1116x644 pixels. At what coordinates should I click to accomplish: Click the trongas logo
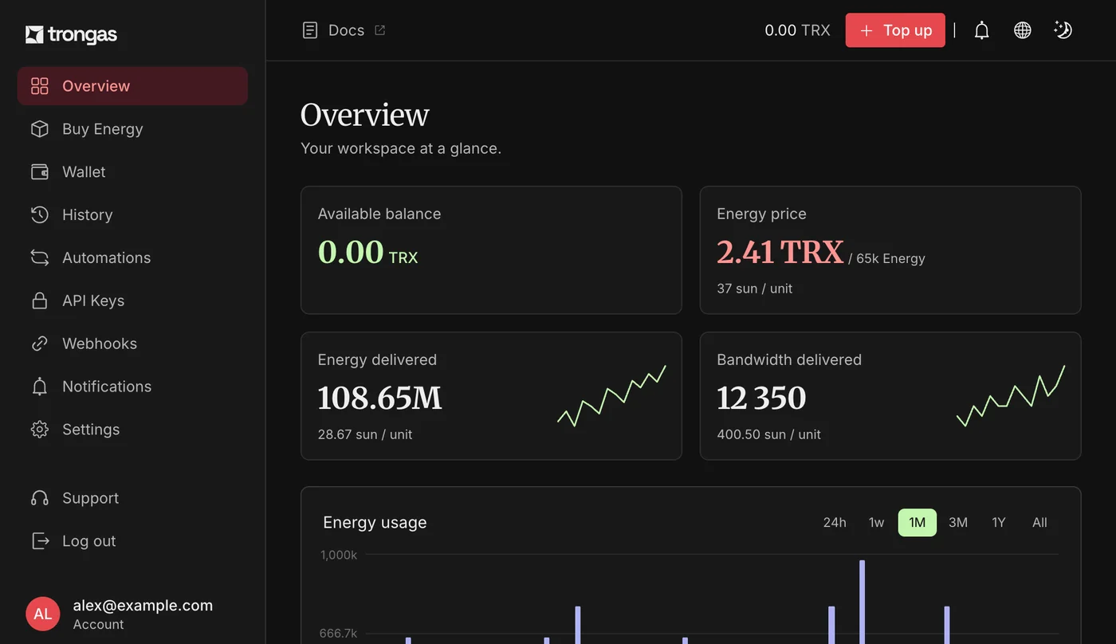(x=71, y=34)
